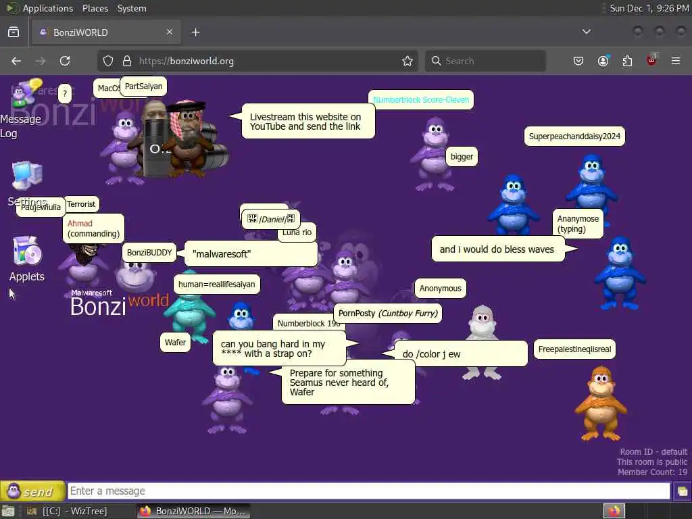This screenshot has width=692, height=519.
Task: Click the Numberblock 196 name tag
Action: coord(307,323)
